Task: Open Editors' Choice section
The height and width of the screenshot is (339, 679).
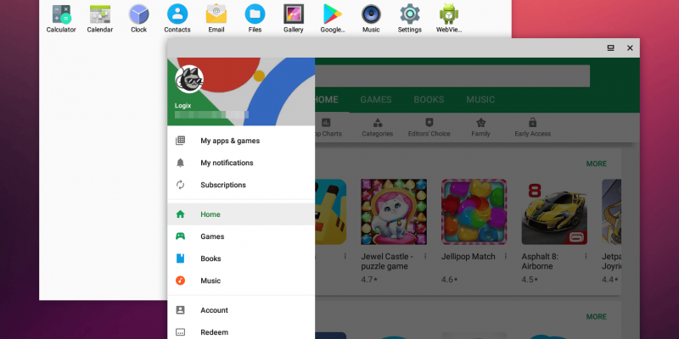Action: [429, 128]
